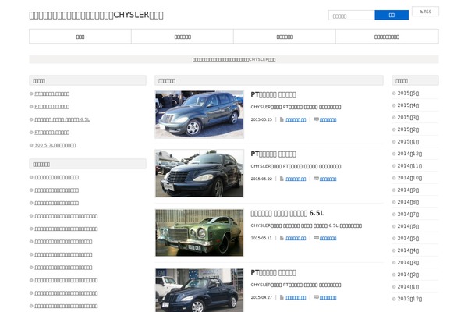The image size is (468, 312).
Task: Click the document icon in the 2015.05.25 post
Action: pos(282,119)
